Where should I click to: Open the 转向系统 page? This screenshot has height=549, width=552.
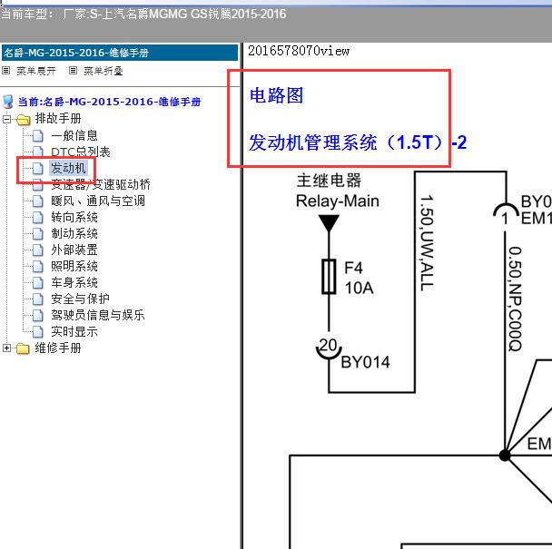click(x=74, y=217)
